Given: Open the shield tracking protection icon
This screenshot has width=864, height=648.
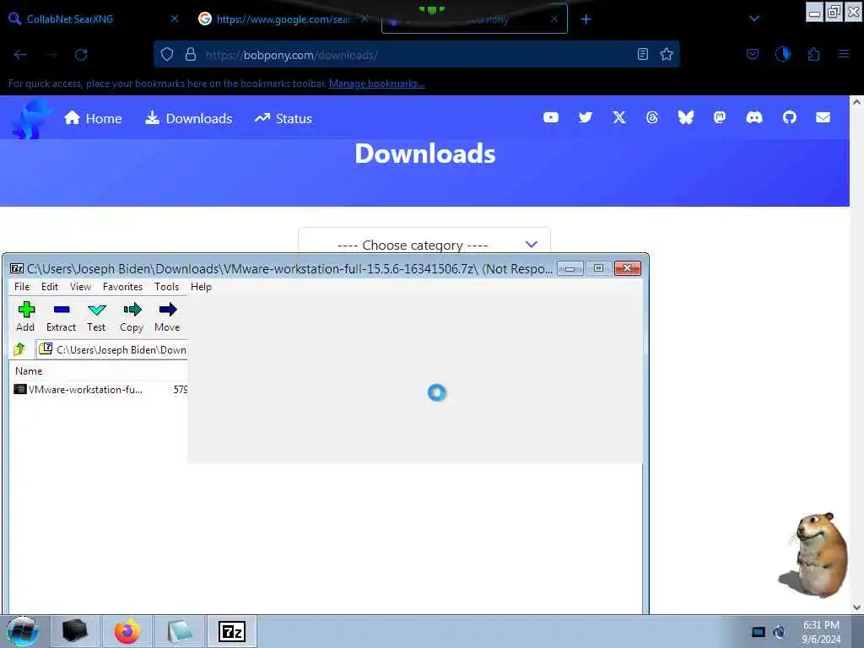Looking at the screenshot, I should coord(167,55).
